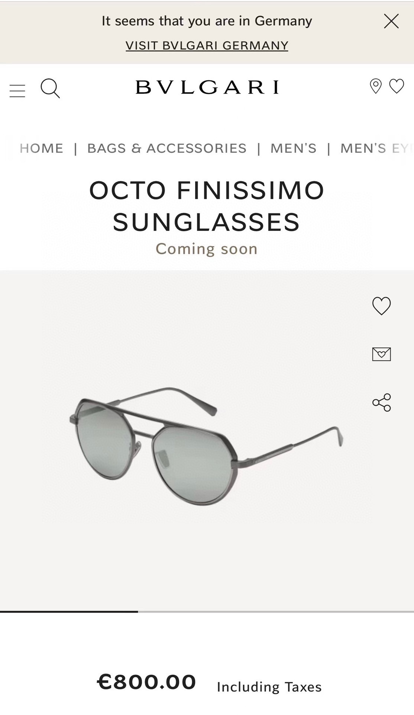Select the Home breadcrumb

pyautogui.click(x=42, y=148)
